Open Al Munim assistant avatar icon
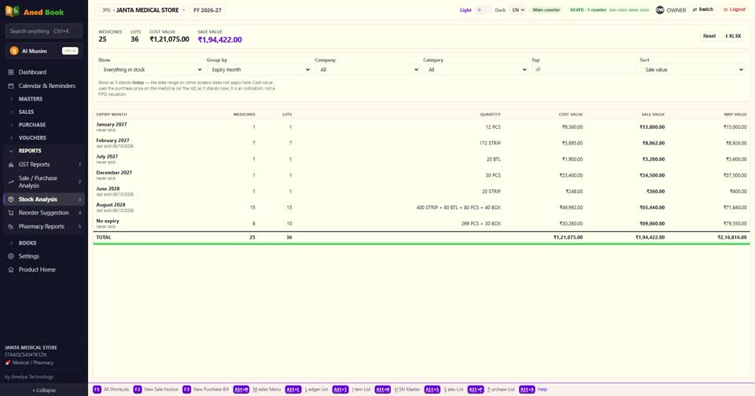This screenshot has width=755, height=396. tap(14, 51)
